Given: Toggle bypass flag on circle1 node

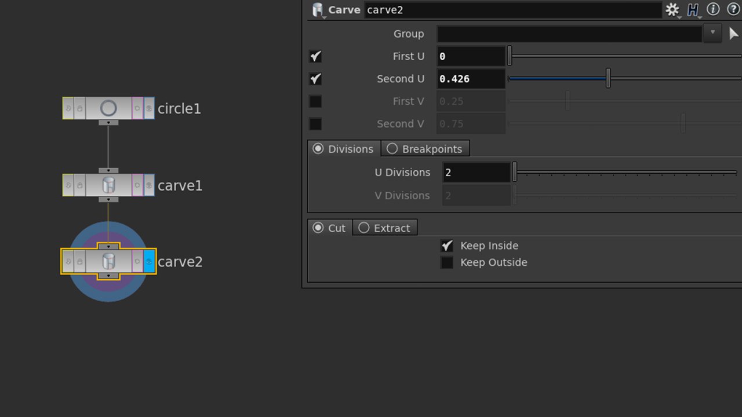Looking at the screenshot, I should 68,108.
